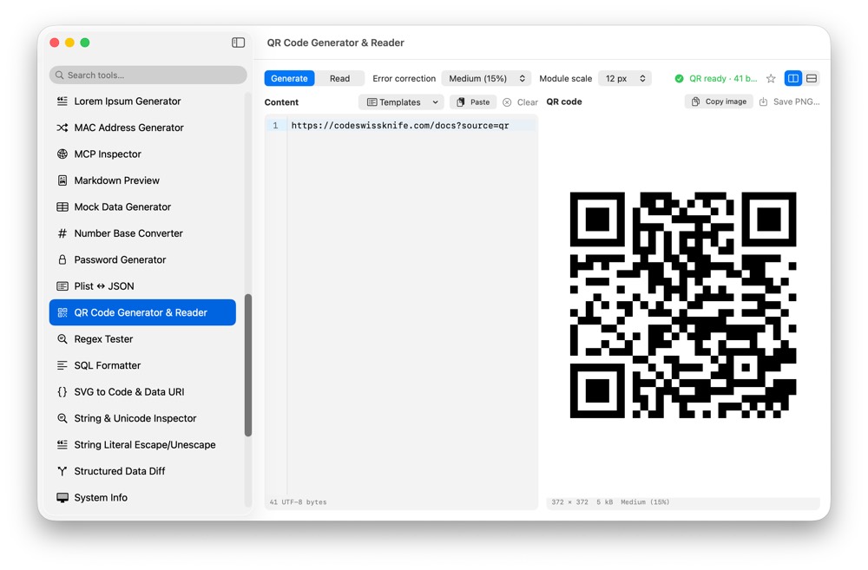Click the MAC Address Generator shuffle icon
Image resolution: width=868 pixels, height=570 pixels.
pos(62,128)
